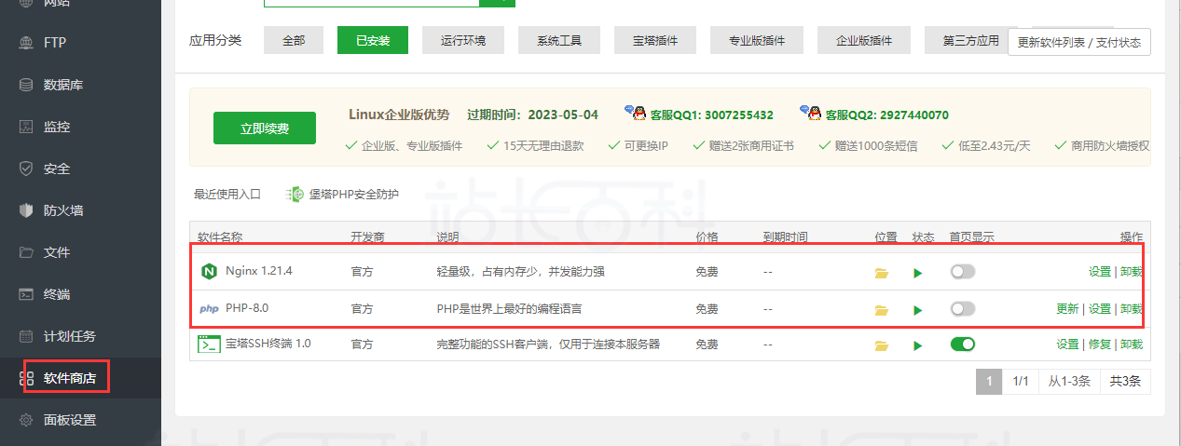The image size is (1181, 446).
Task: Click the 堡塔PHP安全防护 shortcut icon
Action: point(295,195)
